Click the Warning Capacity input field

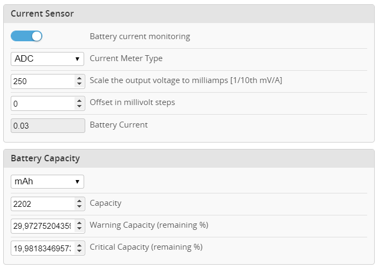click(x=42, y=226)
